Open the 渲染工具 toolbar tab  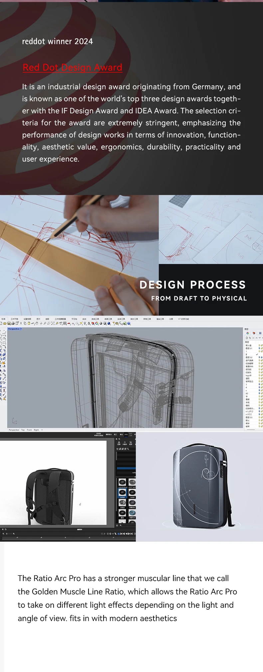pyautogui.click(x=160, y=319)
